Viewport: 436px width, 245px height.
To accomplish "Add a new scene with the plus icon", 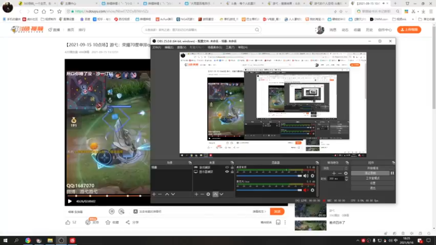I will pos(154,194).
